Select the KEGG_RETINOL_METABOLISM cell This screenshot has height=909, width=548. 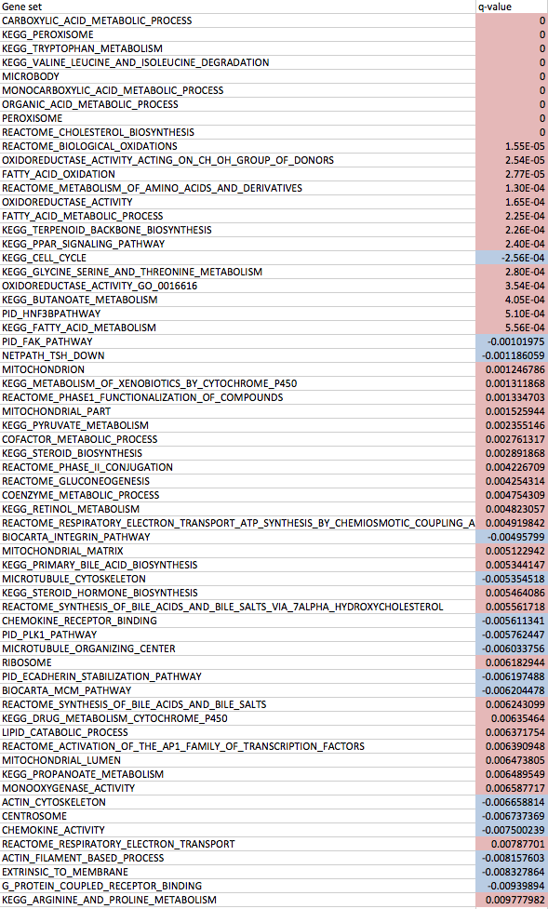click(237, 509)
